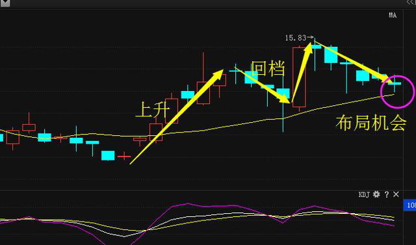The width and height of the screenshot is (416, 245).
Task: Expand panel with double chevron at top-right
Action: point(411,3)
